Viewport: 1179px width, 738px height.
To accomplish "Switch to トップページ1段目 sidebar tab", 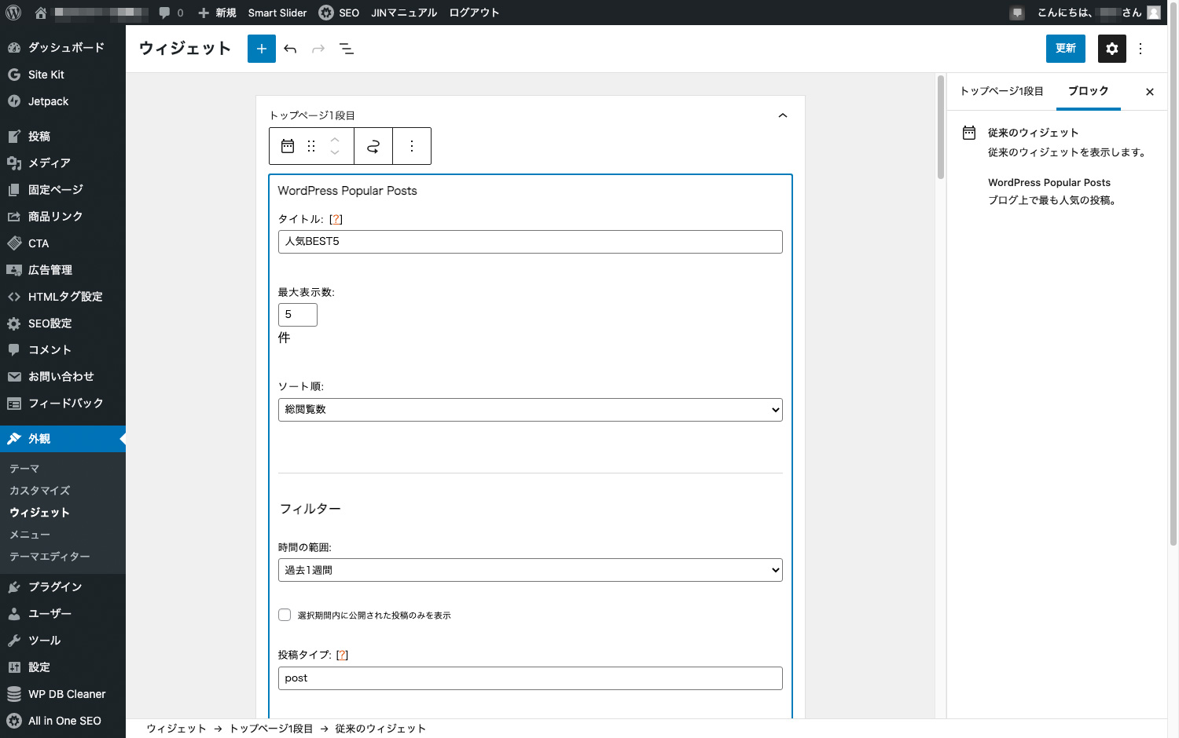I will (x=1001, y=91).
